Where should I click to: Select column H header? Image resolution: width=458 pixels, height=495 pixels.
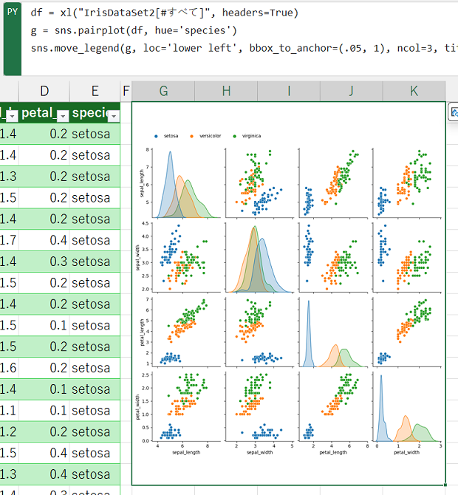226,91
